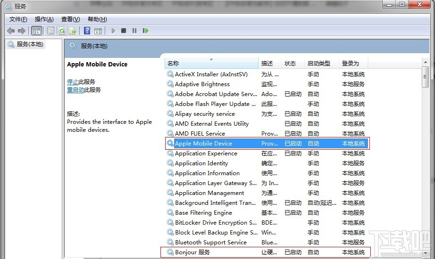Select Bluetooth Support Service row
The height and width of the screenshot is (259, 435).
pos(267,243)
